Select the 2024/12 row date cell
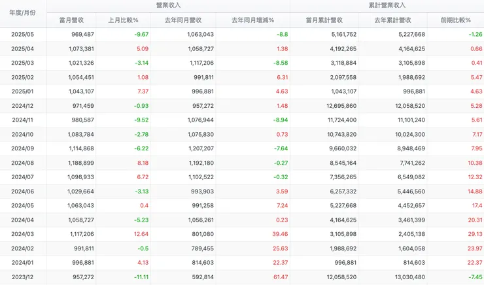Screen dimensions: 484x285 click(x=22, y=106)
